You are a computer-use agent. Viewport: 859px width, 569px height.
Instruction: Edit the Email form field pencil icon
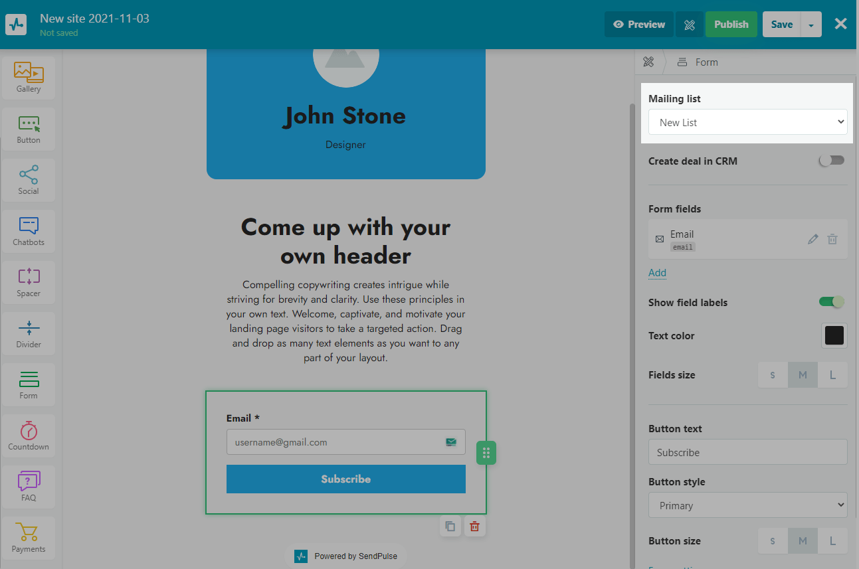tap(813, 239)
